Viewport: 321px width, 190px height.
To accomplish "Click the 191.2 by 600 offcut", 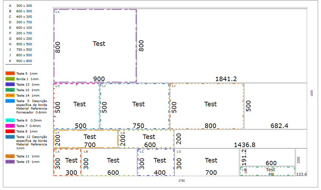I will [267, 157].
